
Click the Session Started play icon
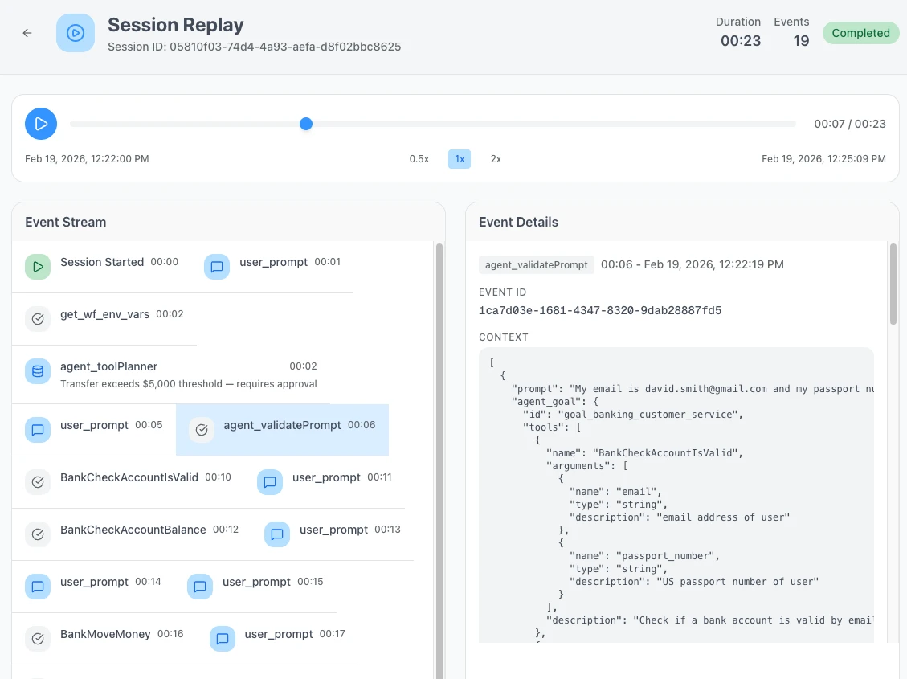point(38,267)
